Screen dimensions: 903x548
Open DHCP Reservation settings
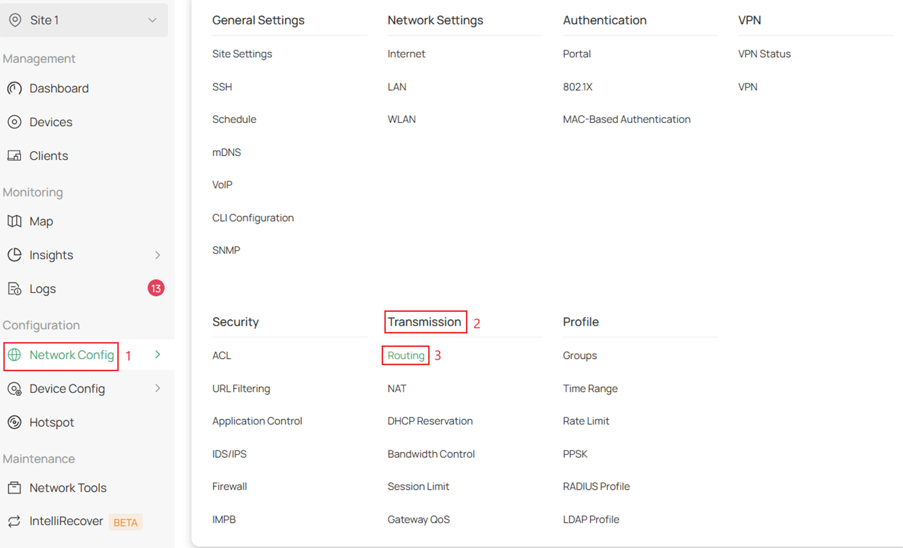click(430, 421)
